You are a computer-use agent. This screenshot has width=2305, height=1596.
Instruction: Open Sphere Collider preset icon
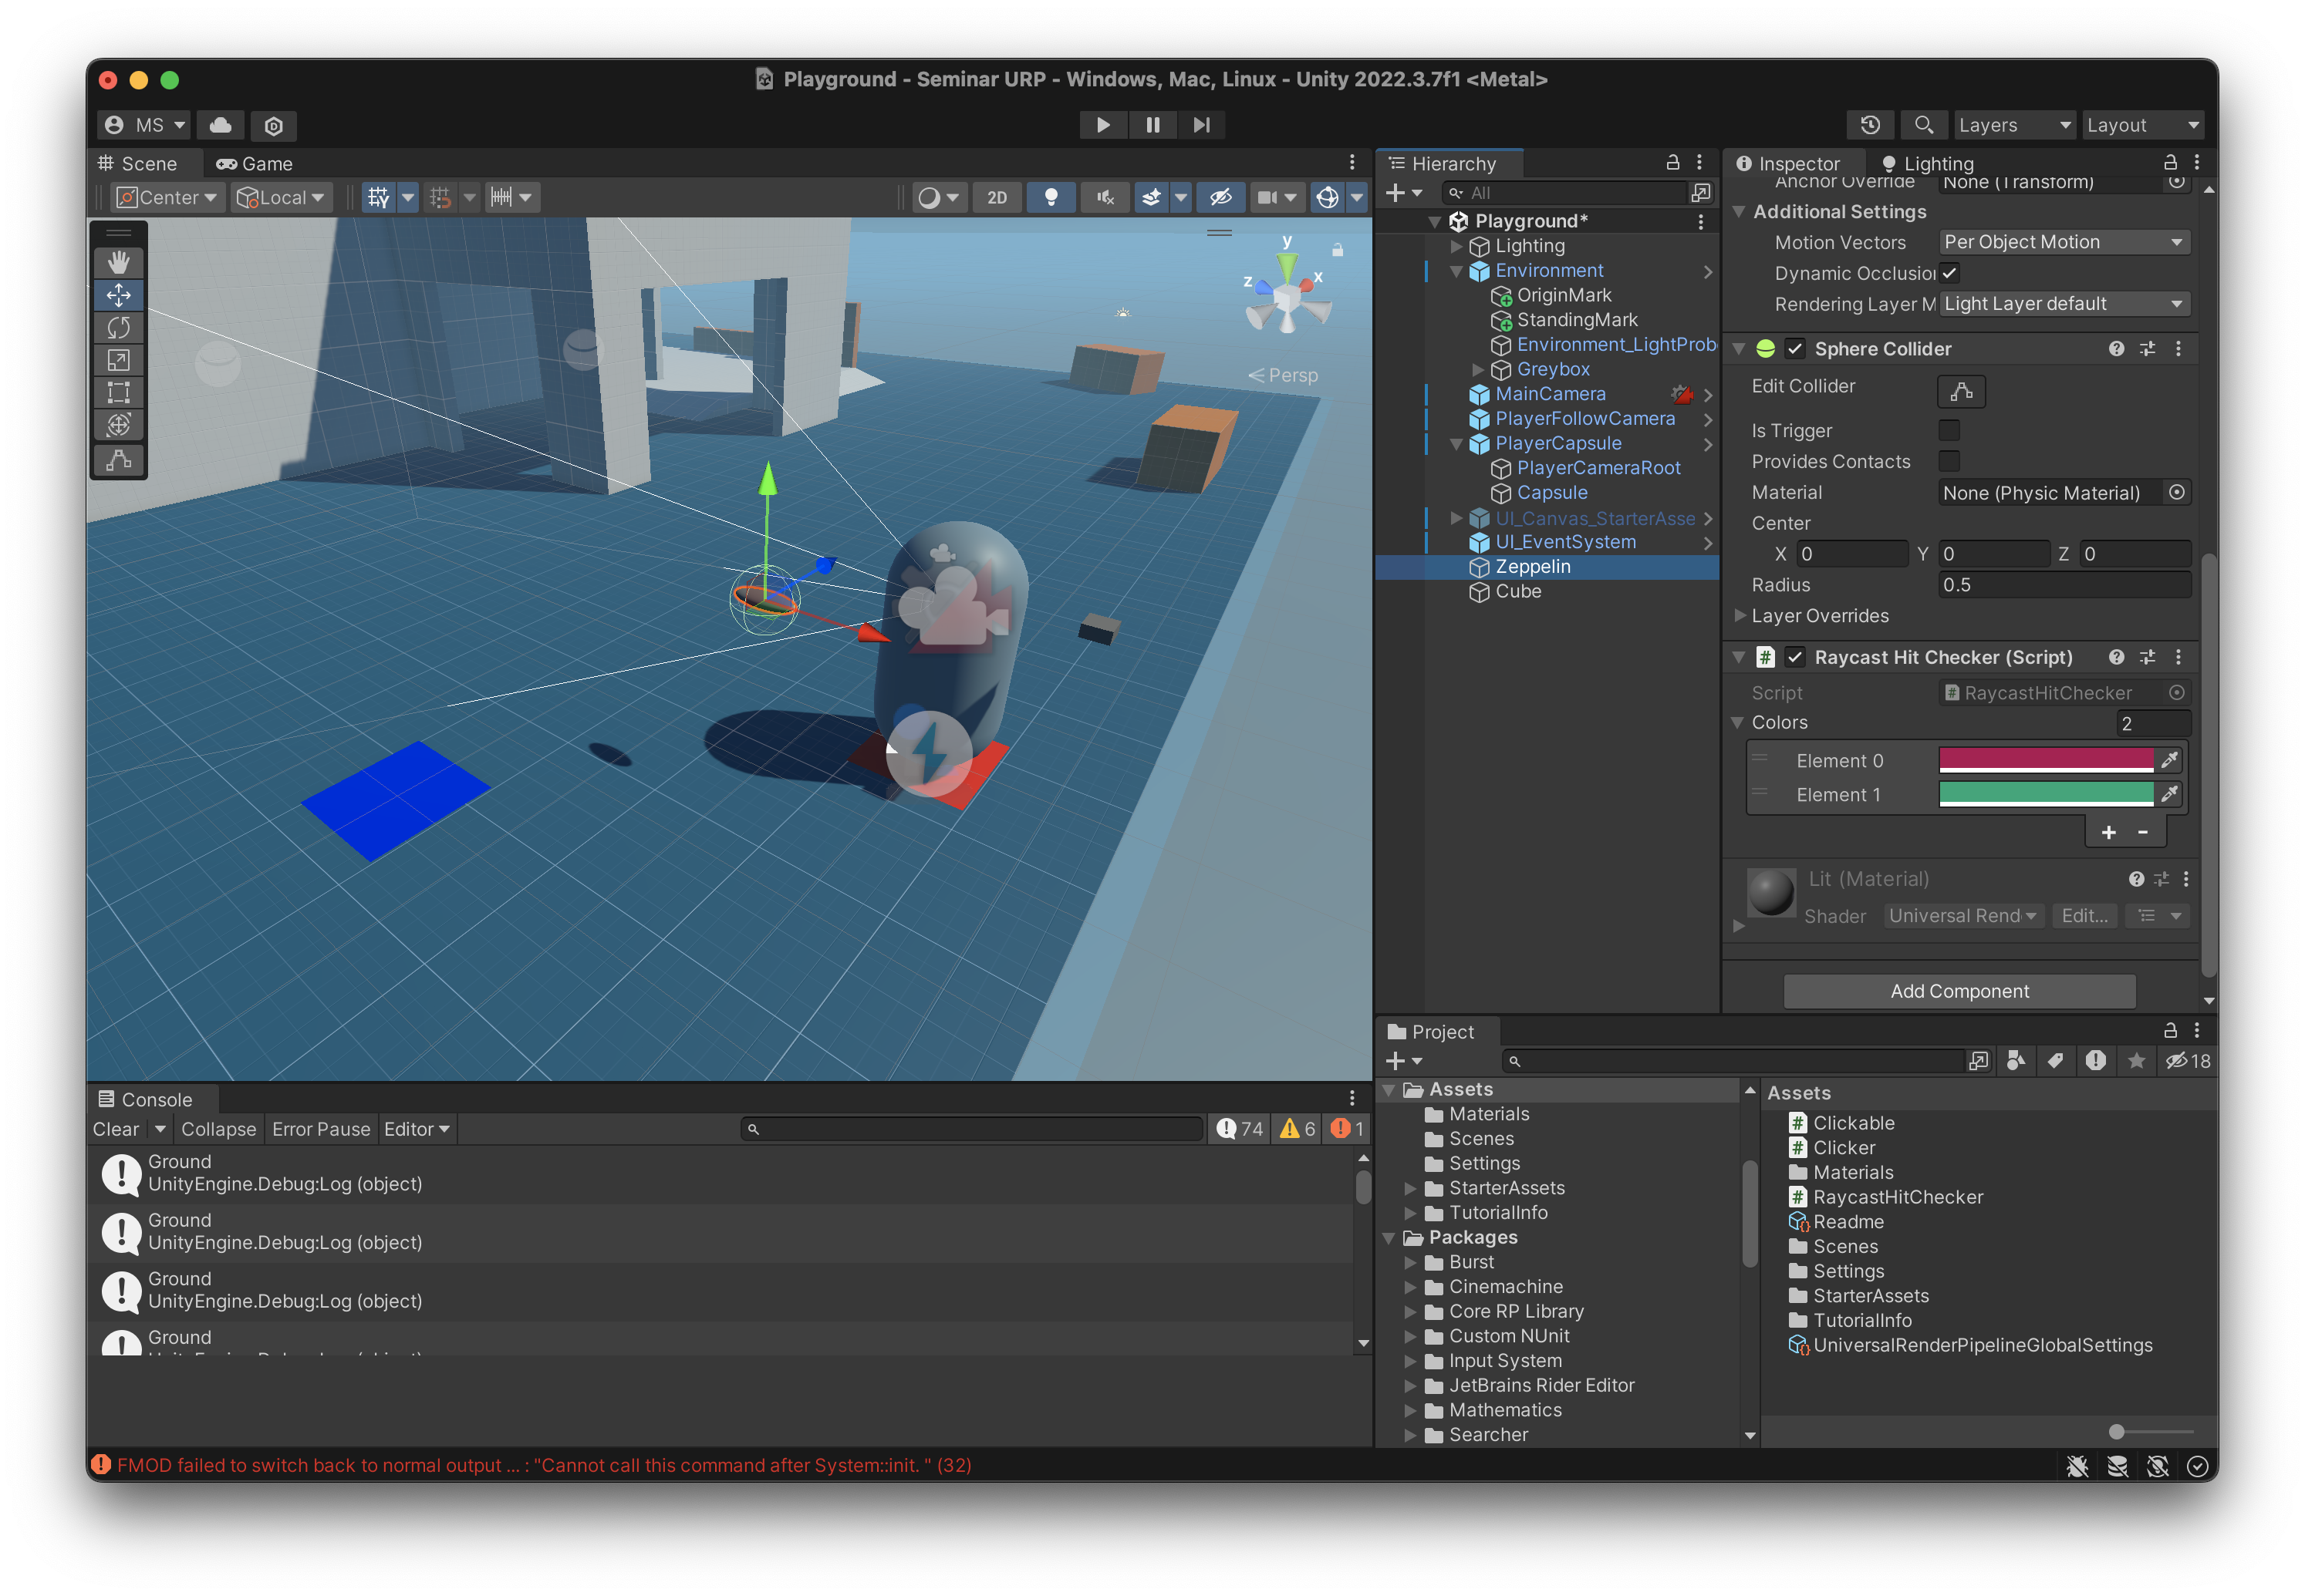[2147, 349]
